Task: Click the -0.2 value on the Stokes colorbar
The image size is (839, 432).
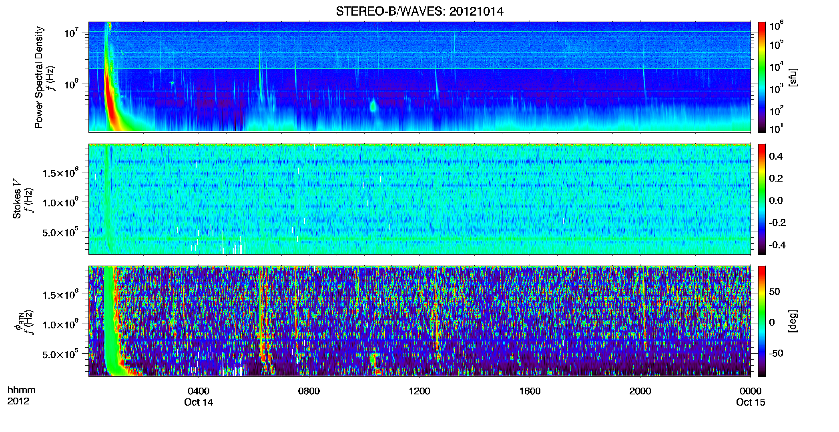Action: click(x=777, y=223)
